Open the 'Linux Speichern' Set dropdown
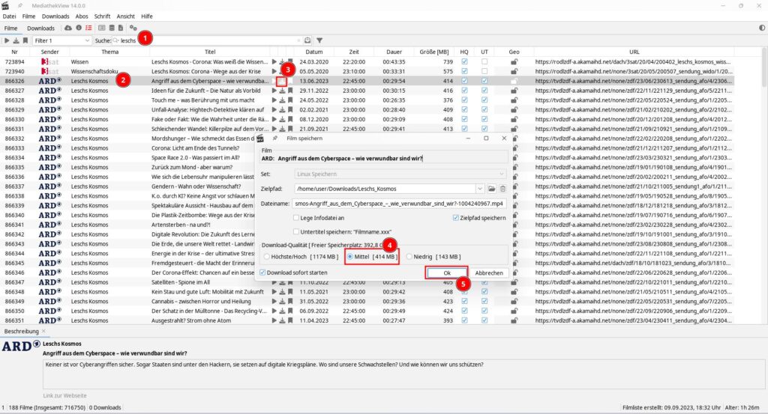The image size is (768, 414). [x=400, y=174]
